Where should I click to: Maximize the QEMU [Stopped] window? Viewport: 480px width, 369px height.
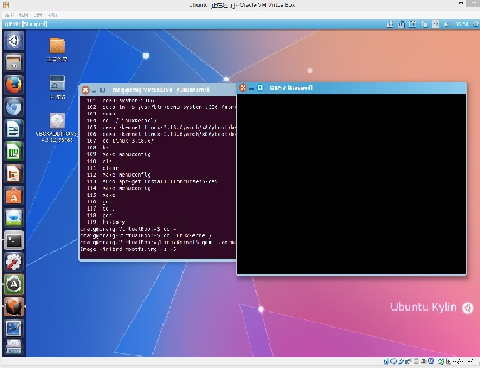coord(260,88)
